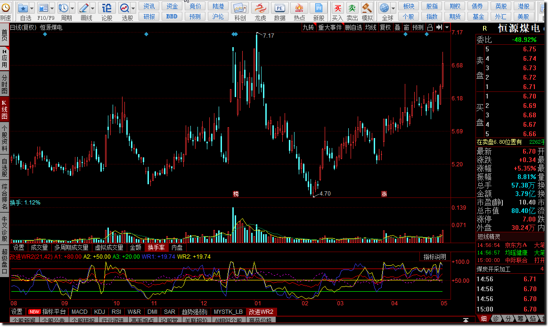Viewport: 549px width, 327px height.
Task: Open the 个股资料 sidebar tab
Action: pyautogui.click(x=4, y=138)
